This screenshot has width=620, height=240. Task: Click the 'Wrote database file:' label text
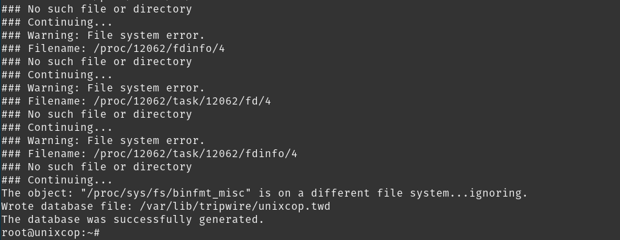(67, 206)
